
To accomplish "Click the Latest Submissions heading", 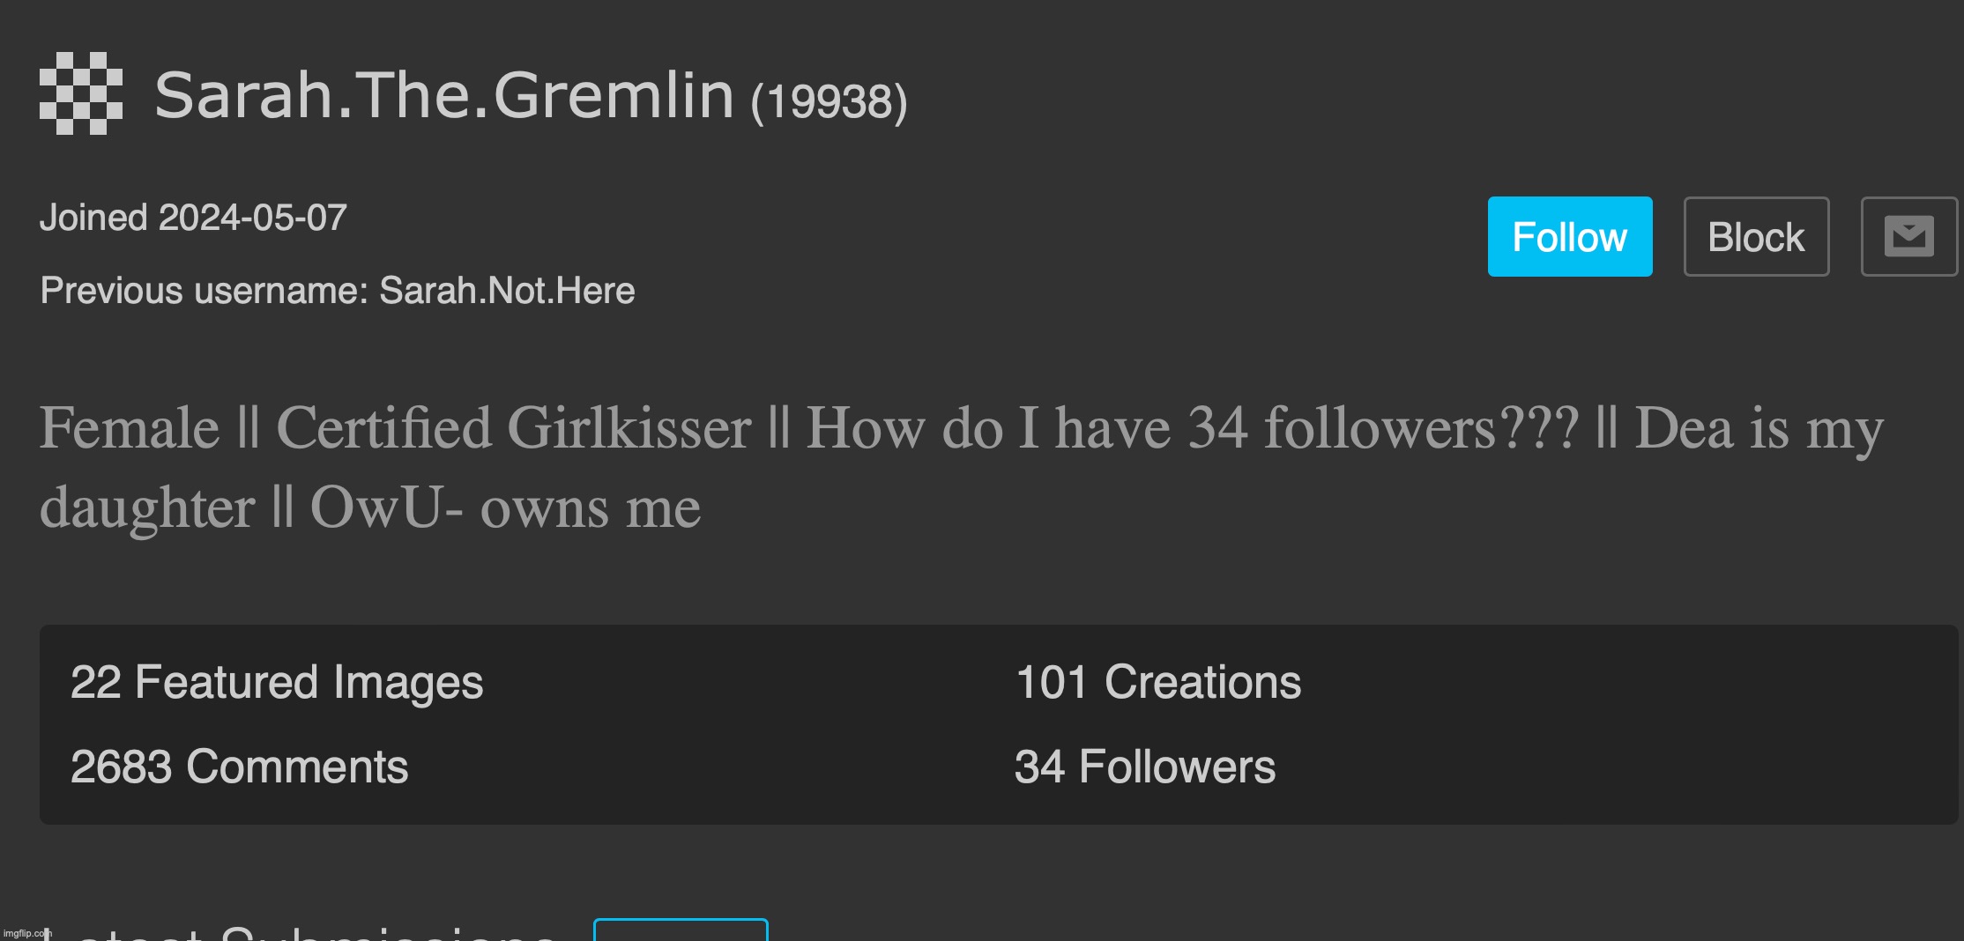I will click(300, 932).
